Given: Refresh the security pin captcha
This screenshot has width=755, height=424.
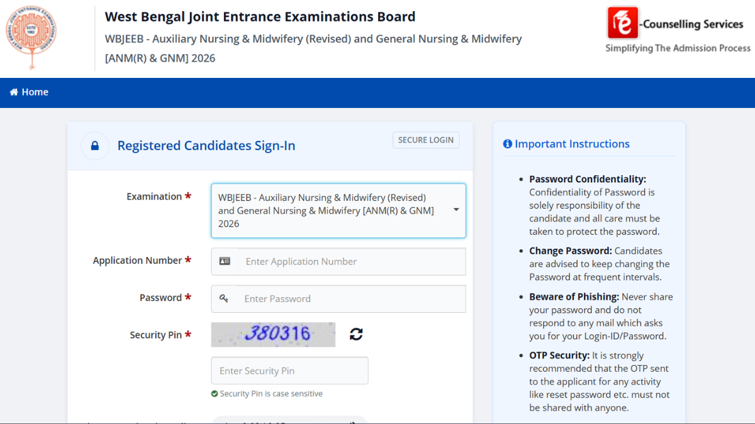Looking at the screenshot, I should (356, 334).
